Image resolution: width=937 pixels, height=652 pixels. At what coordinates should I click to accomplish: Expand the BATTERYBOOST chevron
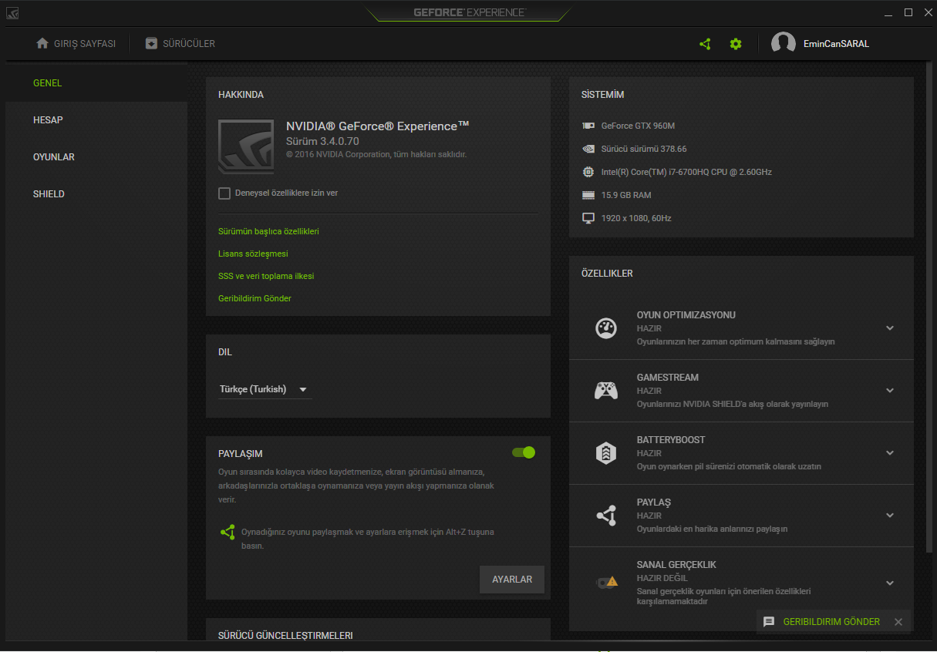[890, 452]
